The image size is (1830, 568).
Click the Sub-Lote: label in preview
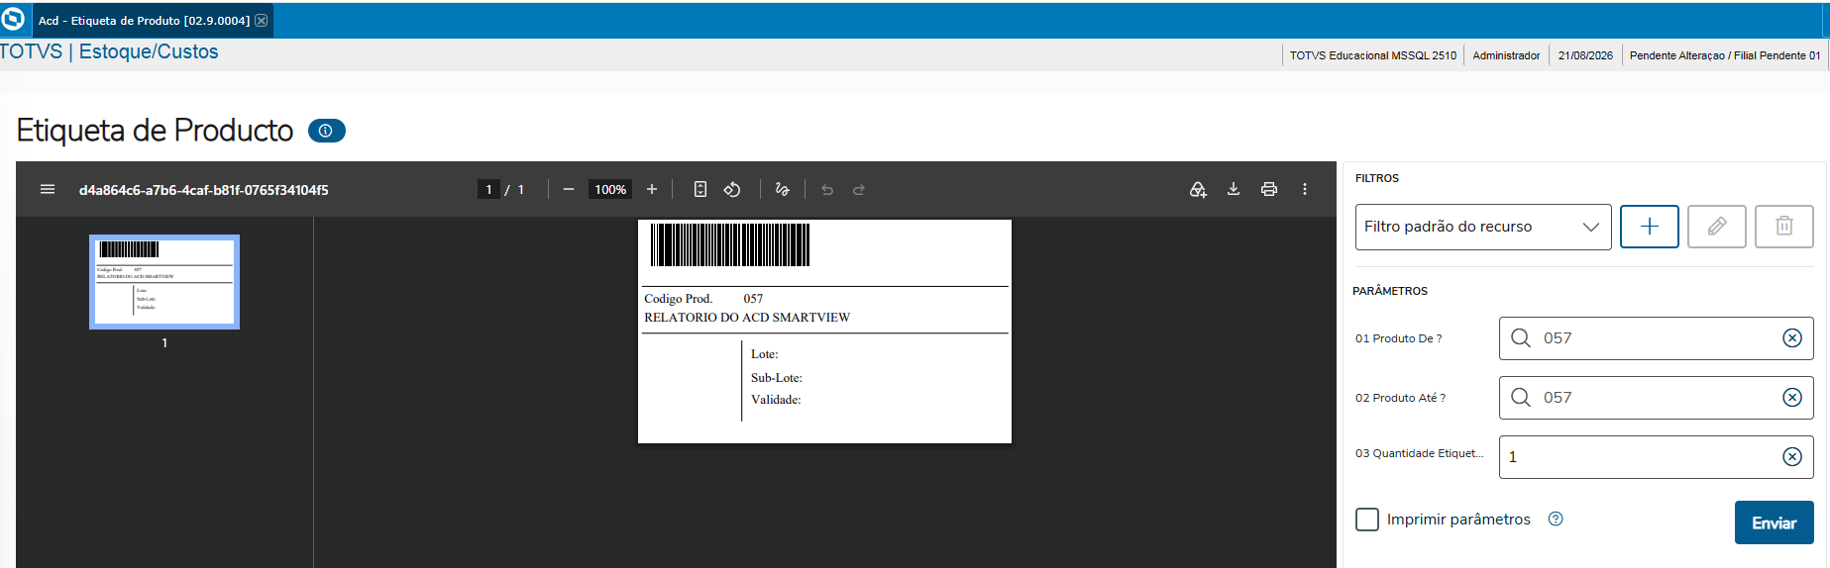777,378
